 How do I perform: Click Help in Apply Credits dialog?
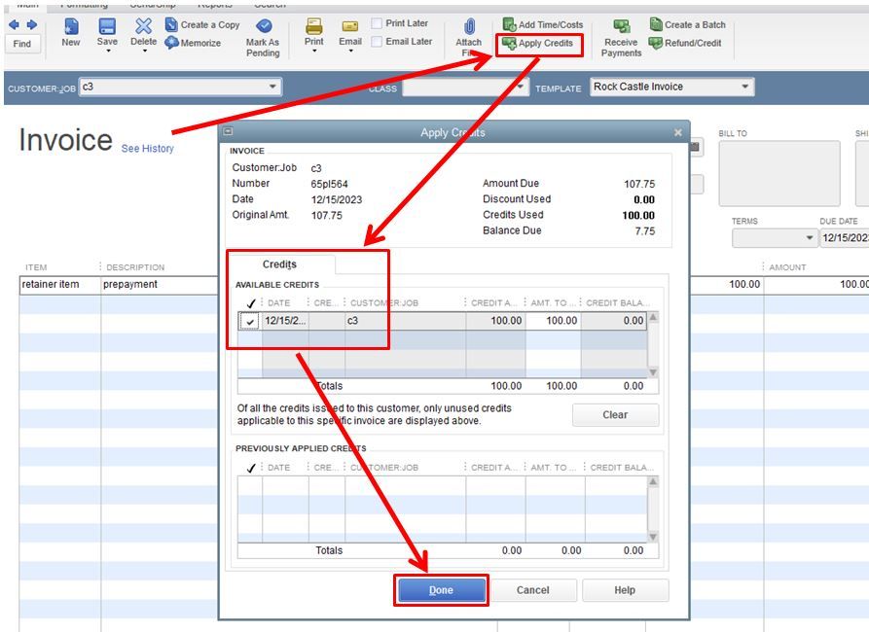point(625,590)
